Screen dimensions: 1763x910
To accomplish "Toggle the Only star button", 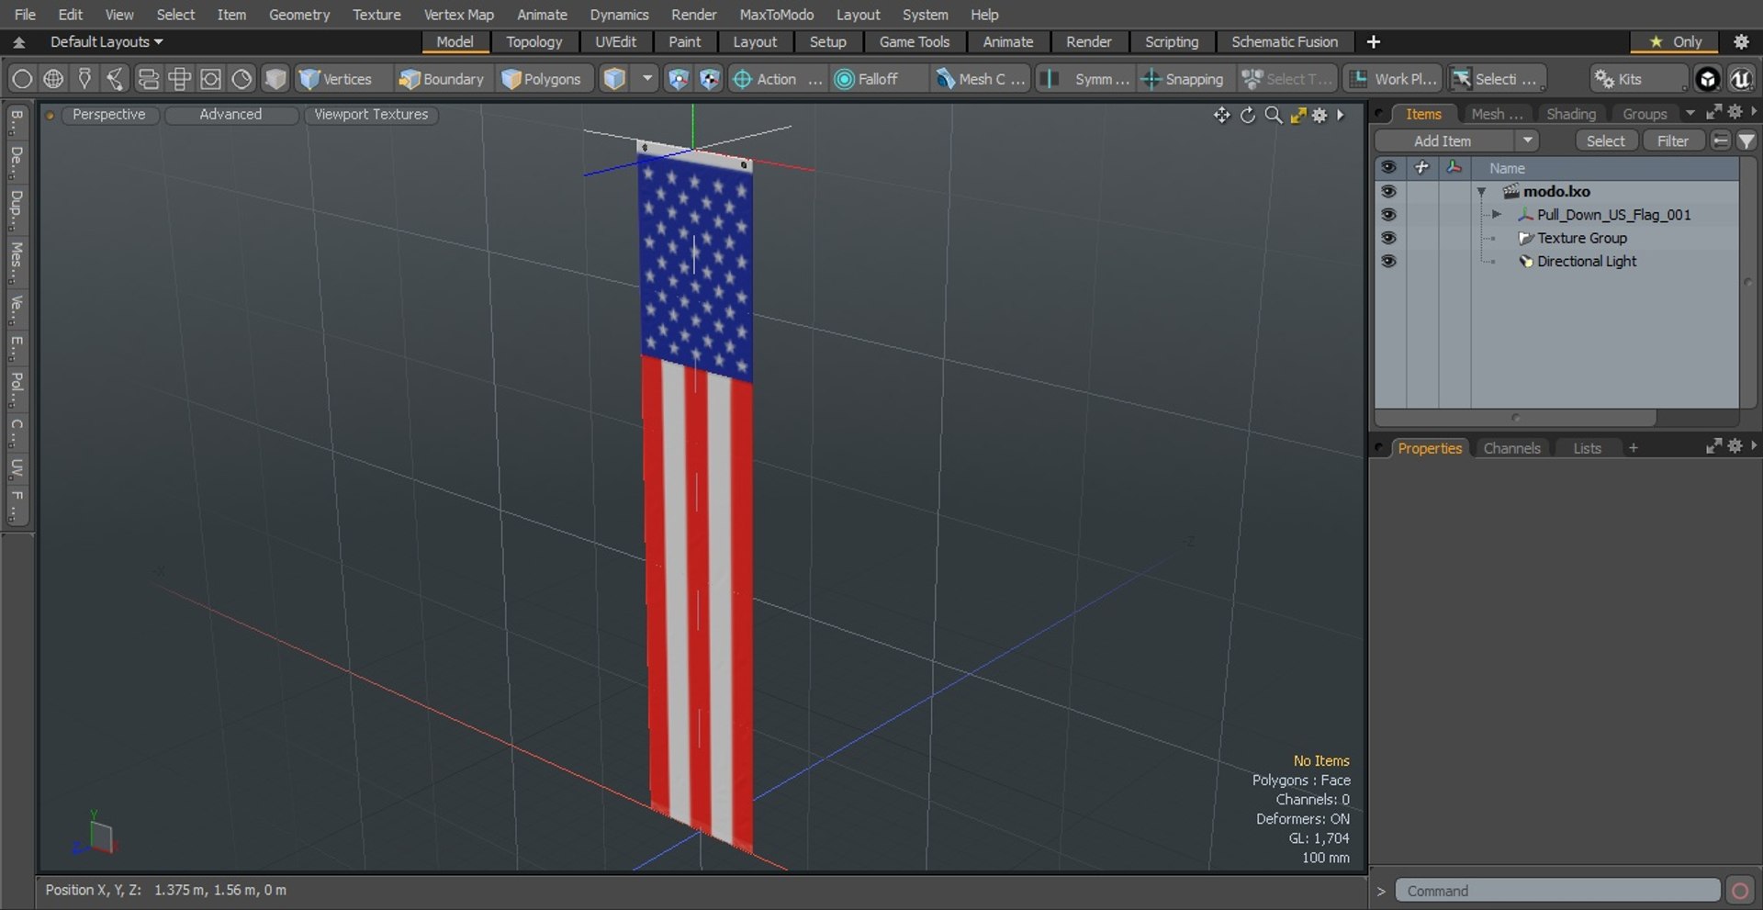I will [1676, 41].
